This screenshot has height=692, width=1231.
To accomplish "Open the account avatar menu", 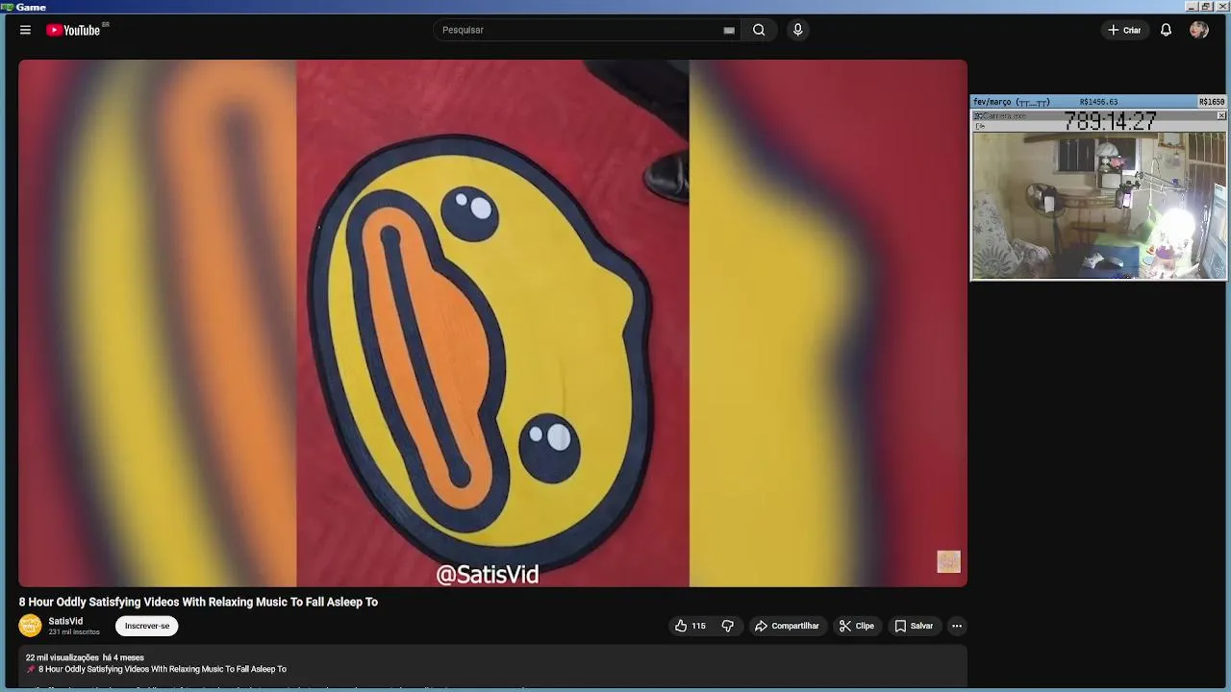I will tap(1198, 30).
